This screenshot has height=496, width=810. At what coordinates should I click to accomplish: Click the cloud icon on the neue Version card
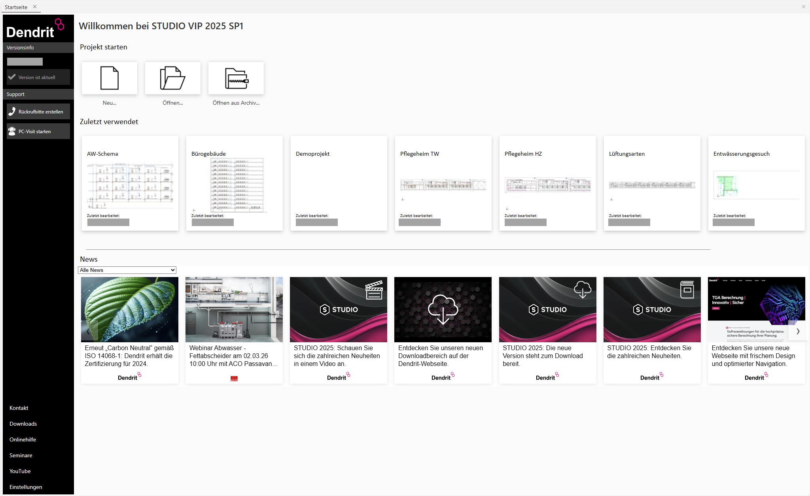pyautogui.click(x=583, y=290)
